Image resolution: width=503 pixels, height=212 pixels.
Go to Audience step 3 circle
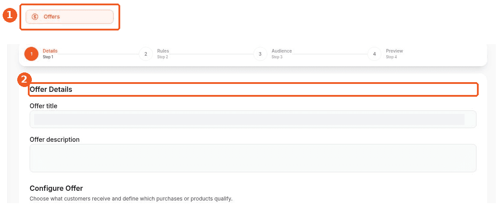point(260,54)
